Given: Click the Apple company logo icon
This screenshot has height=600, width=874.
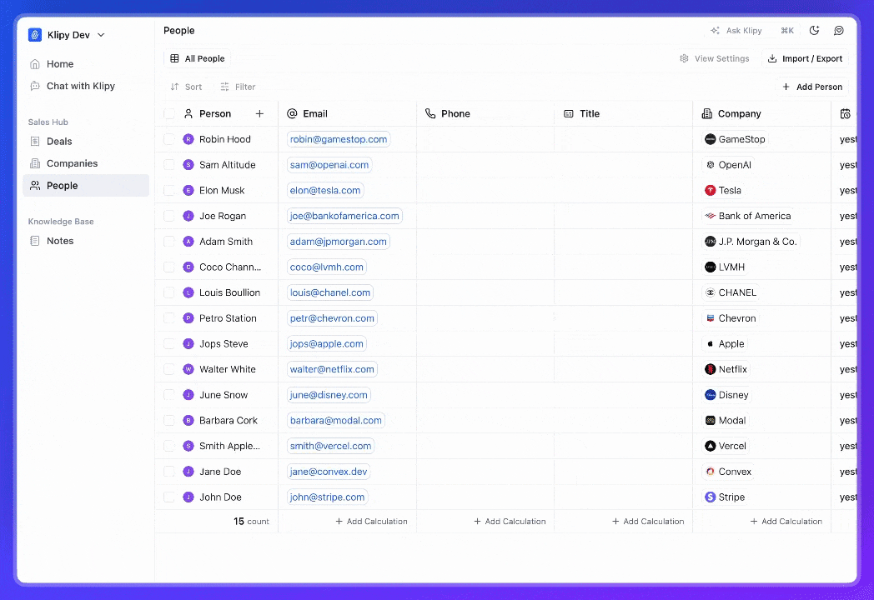Looking at the screenshot, I should tap(711, 343).
